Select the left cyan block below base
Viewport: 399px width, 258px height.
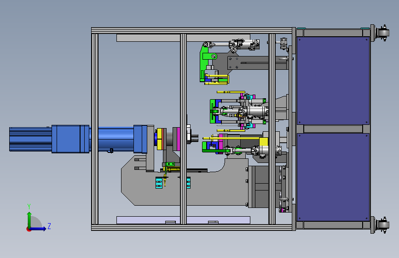click(x=159, y=183)
